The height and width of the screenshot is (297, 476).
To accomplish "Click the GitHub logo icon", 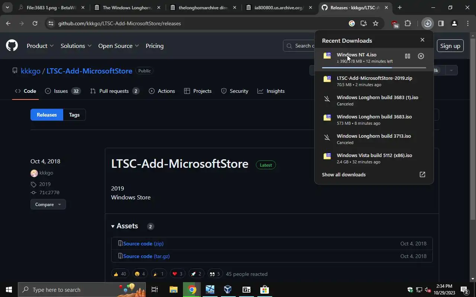I will coord(12,46).
